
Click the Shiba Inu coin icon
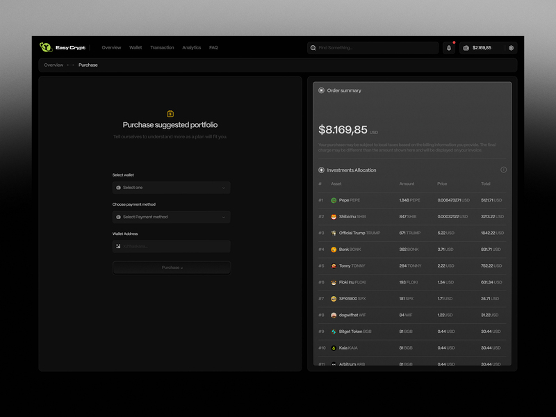tap(334, 217)
